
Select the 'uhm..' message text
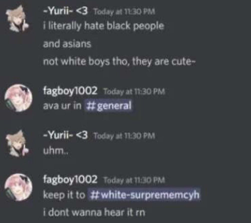(56, 151)
